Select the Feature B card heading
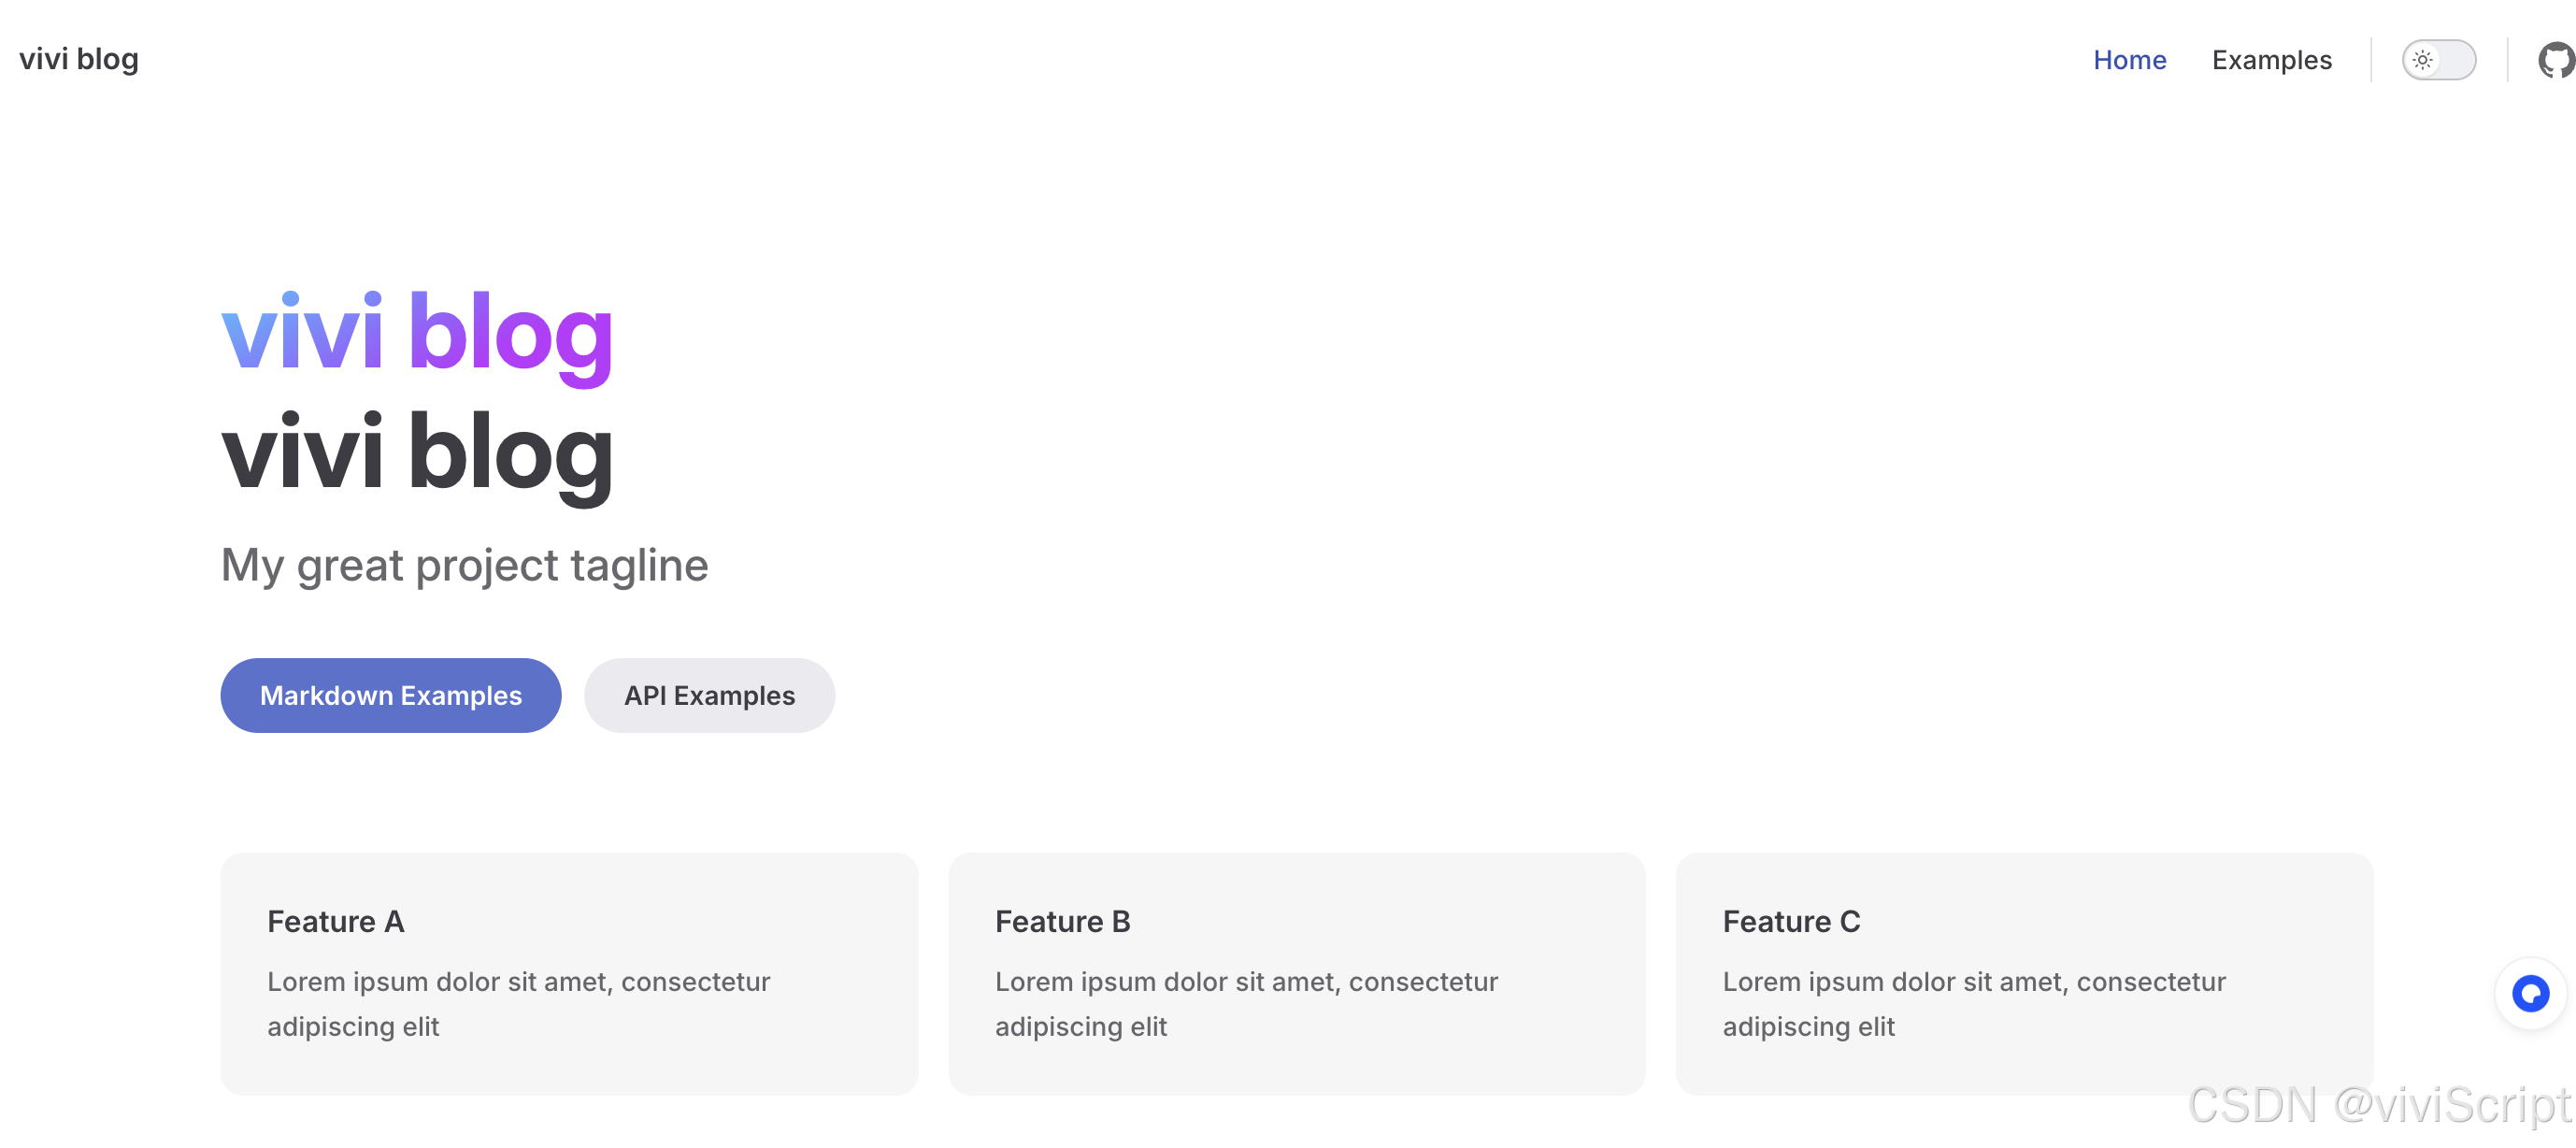The height and width of the screenshot is (1148, 2576). (x=1062, y=921)
